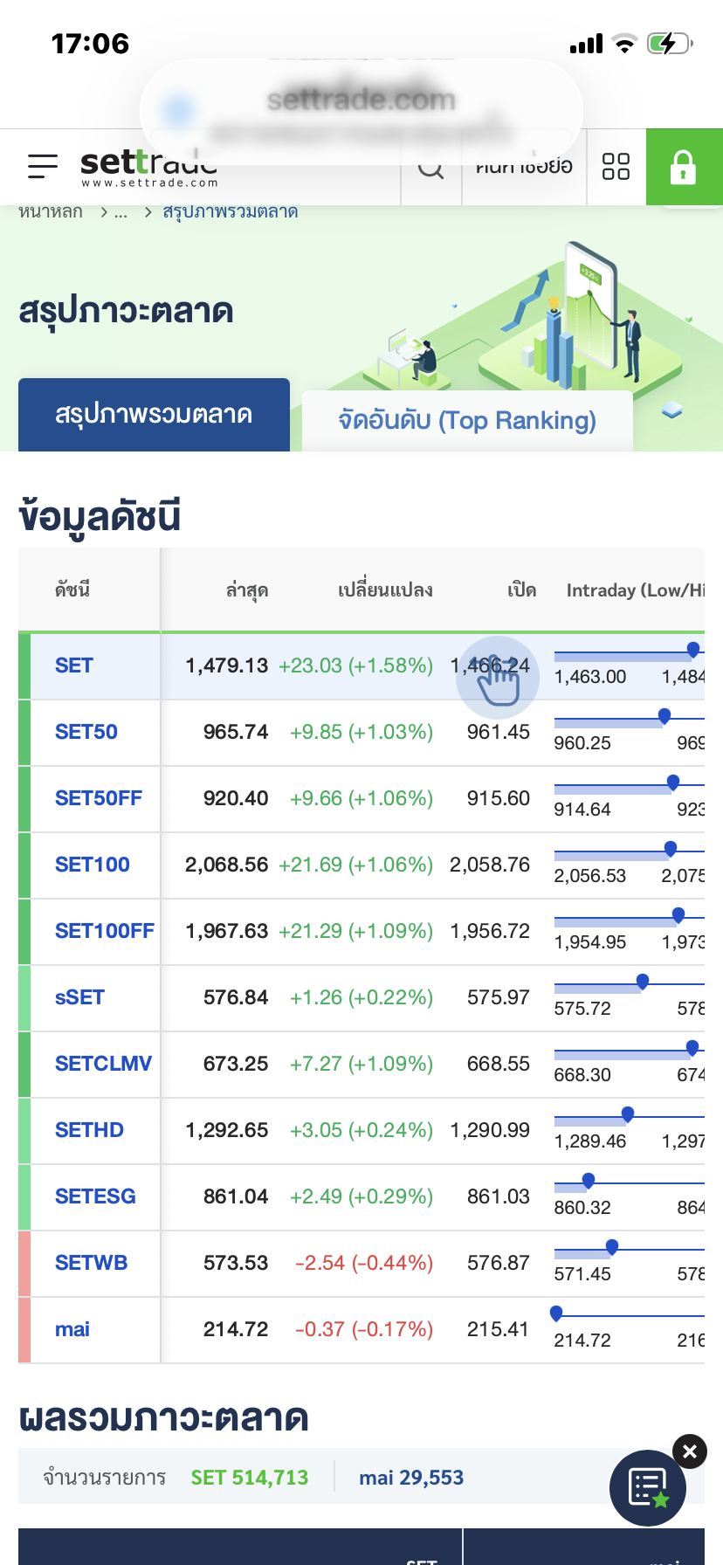The image size is (723, 1565).
Task: Click the ล่าสุด column header
Action: (247, 590)
